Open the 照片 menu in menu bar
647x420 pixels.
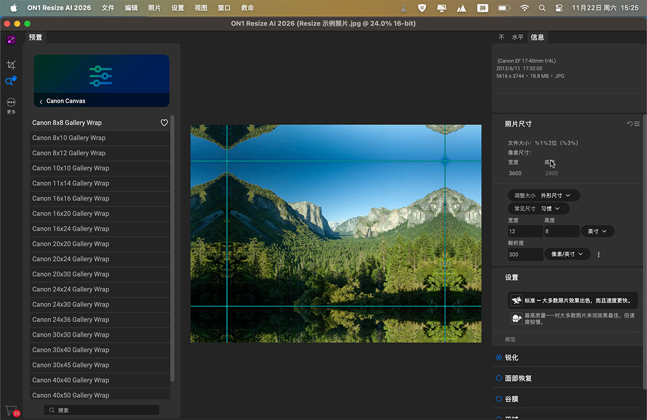pos(154,8)
